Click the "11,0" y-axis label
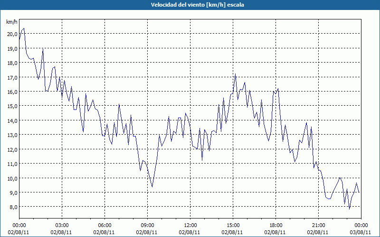This screenshot has width=380, height=237. click(12, 164)
